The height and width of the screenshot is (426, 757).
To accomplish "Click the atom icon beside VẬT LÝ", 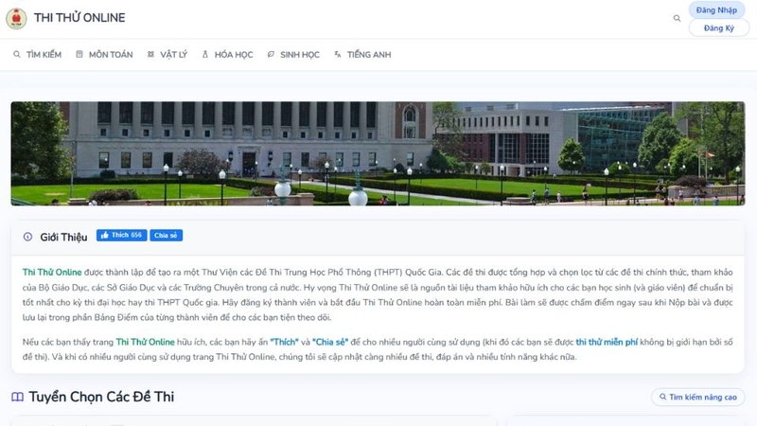I will point(150,54).
